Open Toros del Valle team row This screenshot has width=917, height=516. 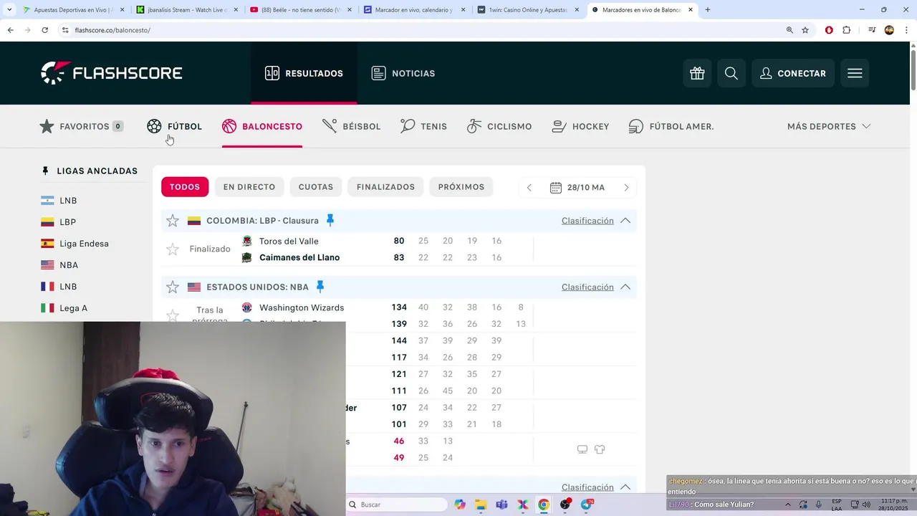point(289,242)
